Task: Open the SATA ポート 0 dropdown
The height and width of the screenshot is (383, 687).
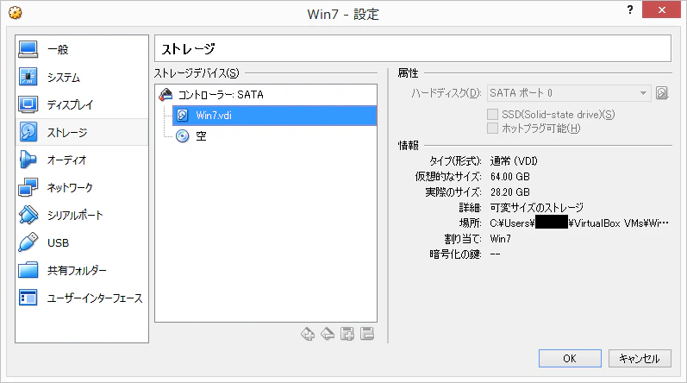Action: 568,93
